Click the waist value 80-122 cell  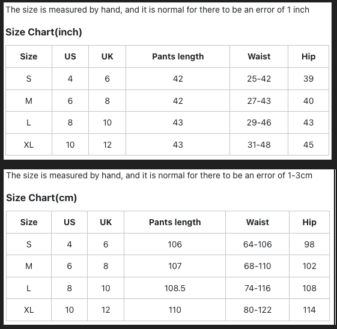point(258,310)
